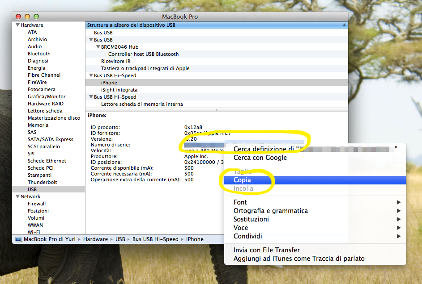The height and width of the screenshot is (284, 422).
Task: Select Audio in the sidebar
Action: tap(34, 46)
